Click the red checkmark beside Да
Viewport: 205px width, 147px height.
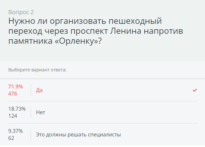point(195,90)
